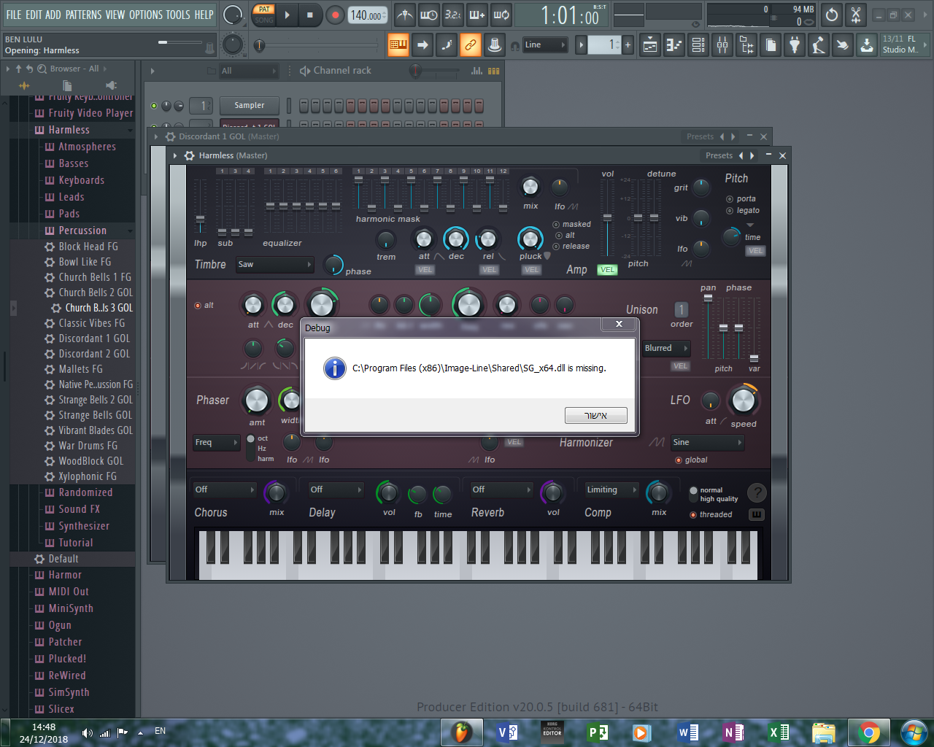
Task: Open the Harmless plugin gear options icon
Action: [x=190, y=155]
